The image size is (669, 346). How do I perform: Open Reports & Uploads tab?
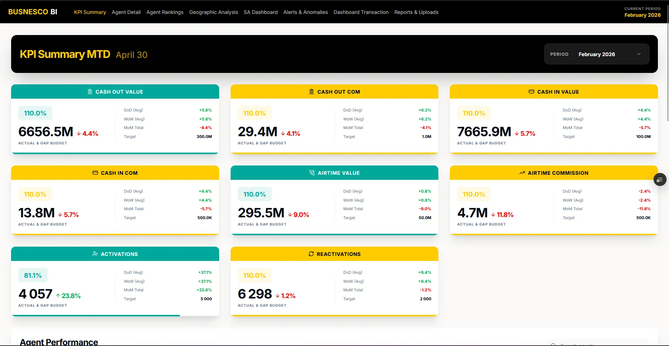(416, 12)
